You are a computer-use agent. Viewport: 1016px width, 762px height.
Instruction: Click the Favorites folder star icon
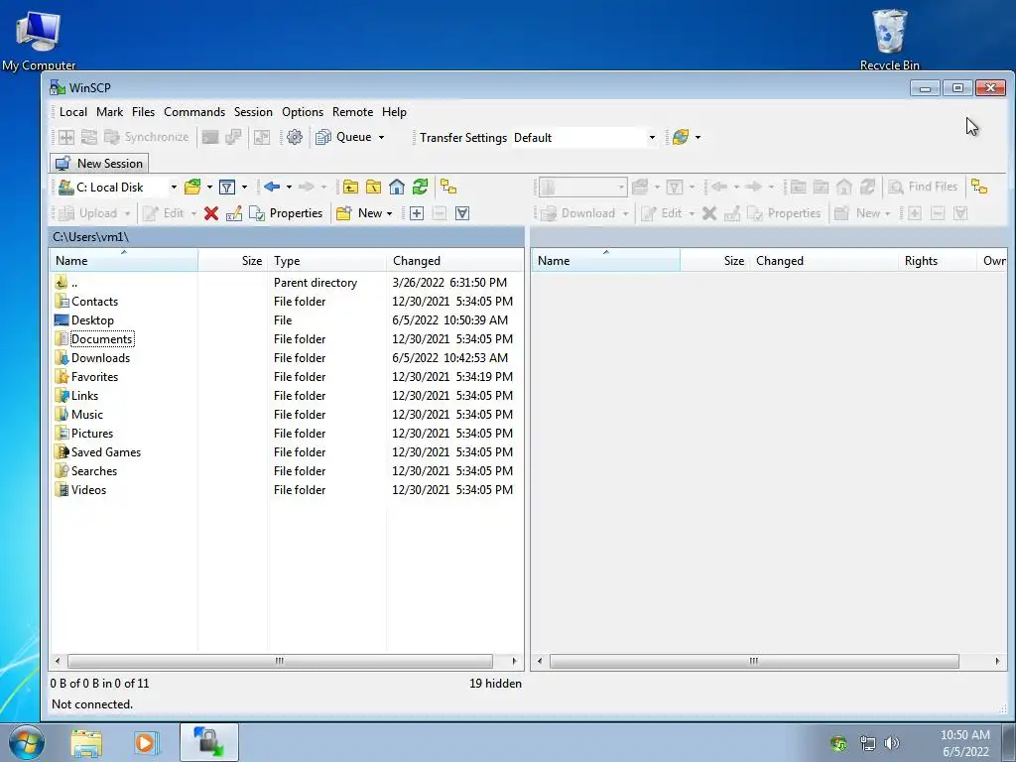pyautogui.click(x=62, y=376)
